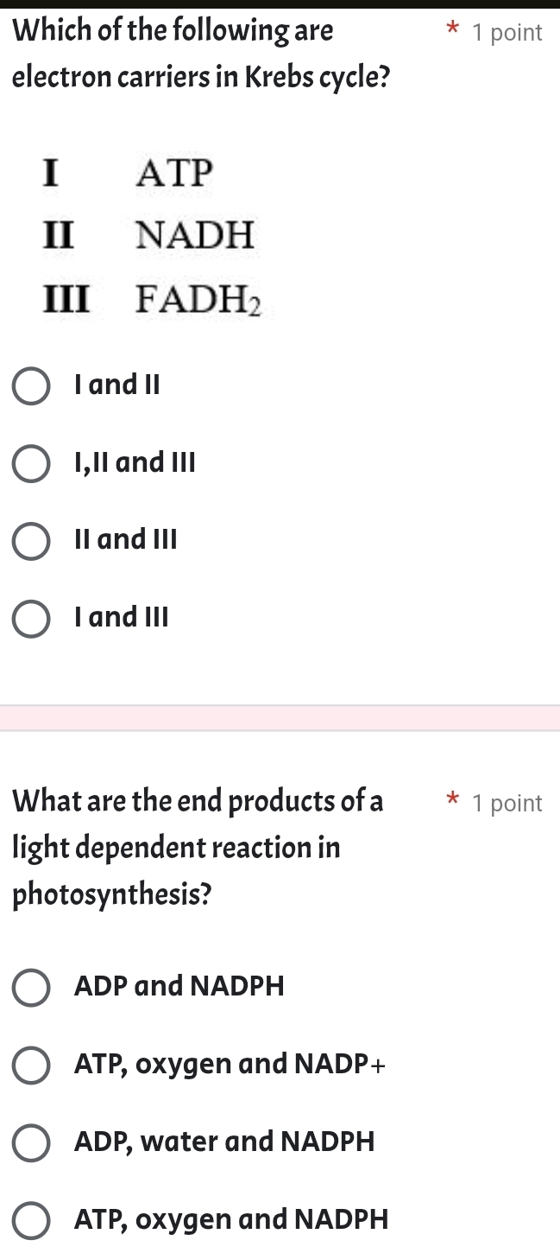Click the red required asterisk on the Krebs question

(x=452, y=29)
